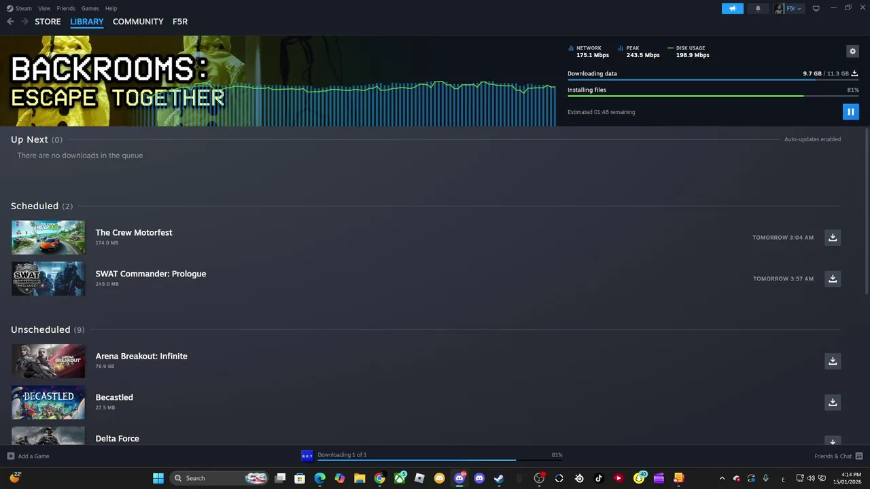The width and height of the screenshot is (870, 489).
Task: Open The Crew Motorfest thumbnail
Action: (48, 237)
